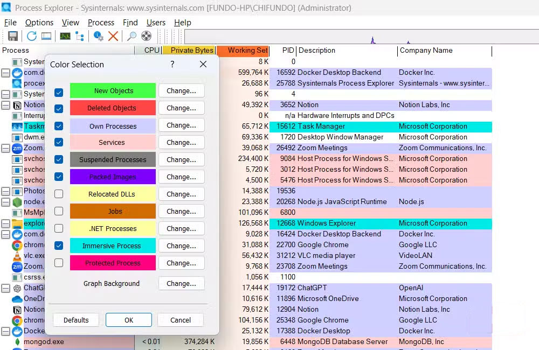The height and width of the screenshot is (350, 539).
Task: Collapse the explorer.exe process tree node
Action: (x=5, y=223)
